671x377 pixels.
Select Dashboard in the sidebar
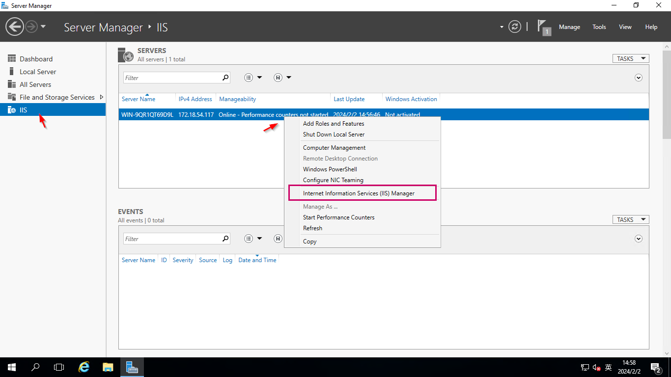(x=53, y=59)
